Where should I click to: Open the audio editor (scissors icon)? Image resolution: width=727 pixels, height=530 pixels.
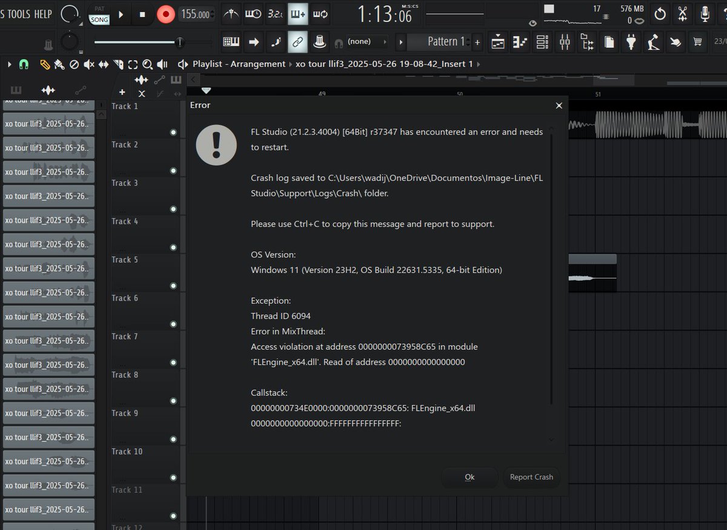coord(683,14)
